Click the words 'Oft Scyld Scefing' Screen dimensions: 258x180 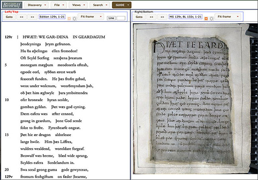(x=35, y=58)
